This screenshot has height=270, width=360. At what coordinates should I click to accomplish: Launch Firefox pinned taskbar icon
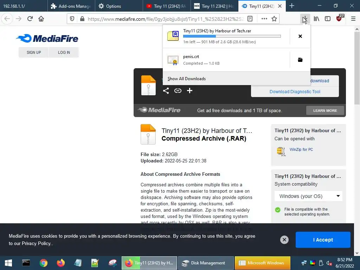tap(61, 263)
